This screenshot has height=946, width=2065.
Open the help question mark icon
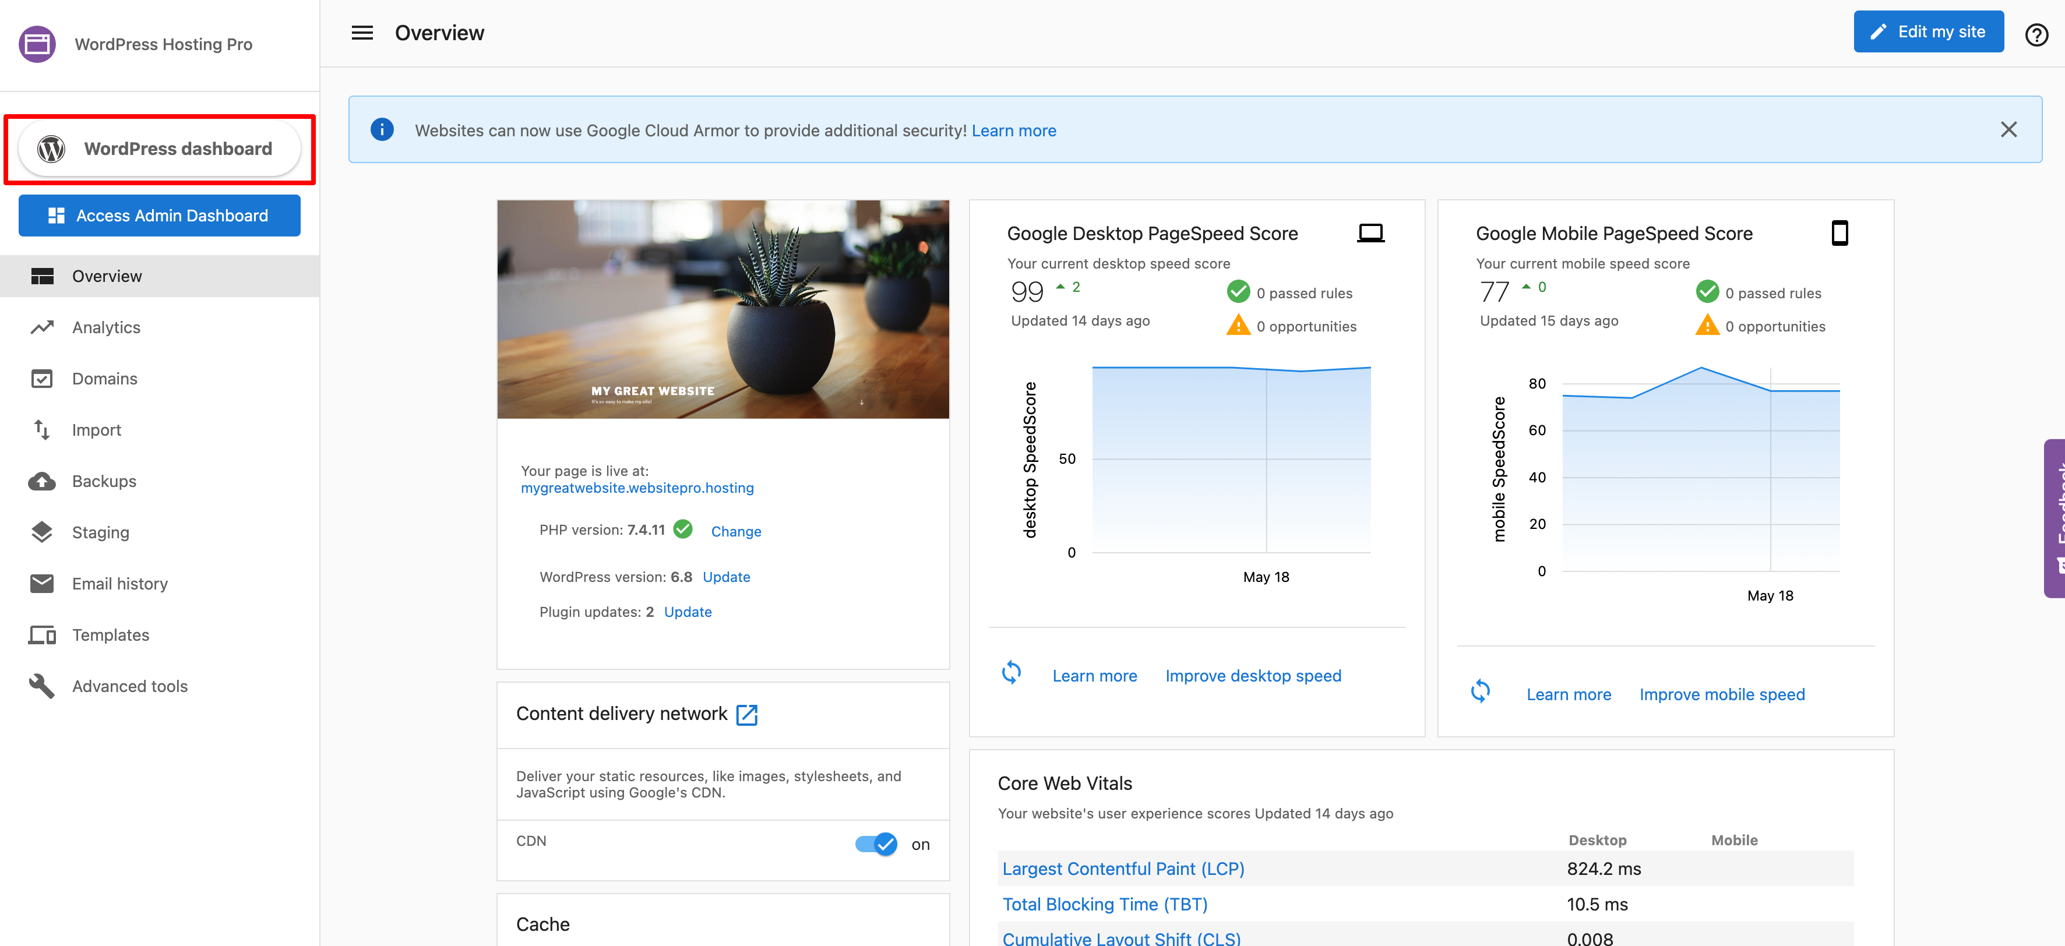pos(2035,34)
